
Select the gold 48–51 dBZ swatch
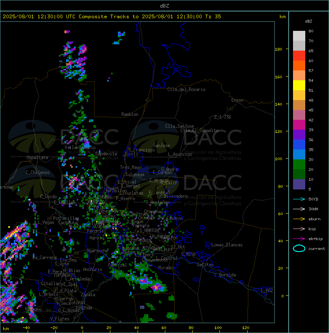(299, 95)
